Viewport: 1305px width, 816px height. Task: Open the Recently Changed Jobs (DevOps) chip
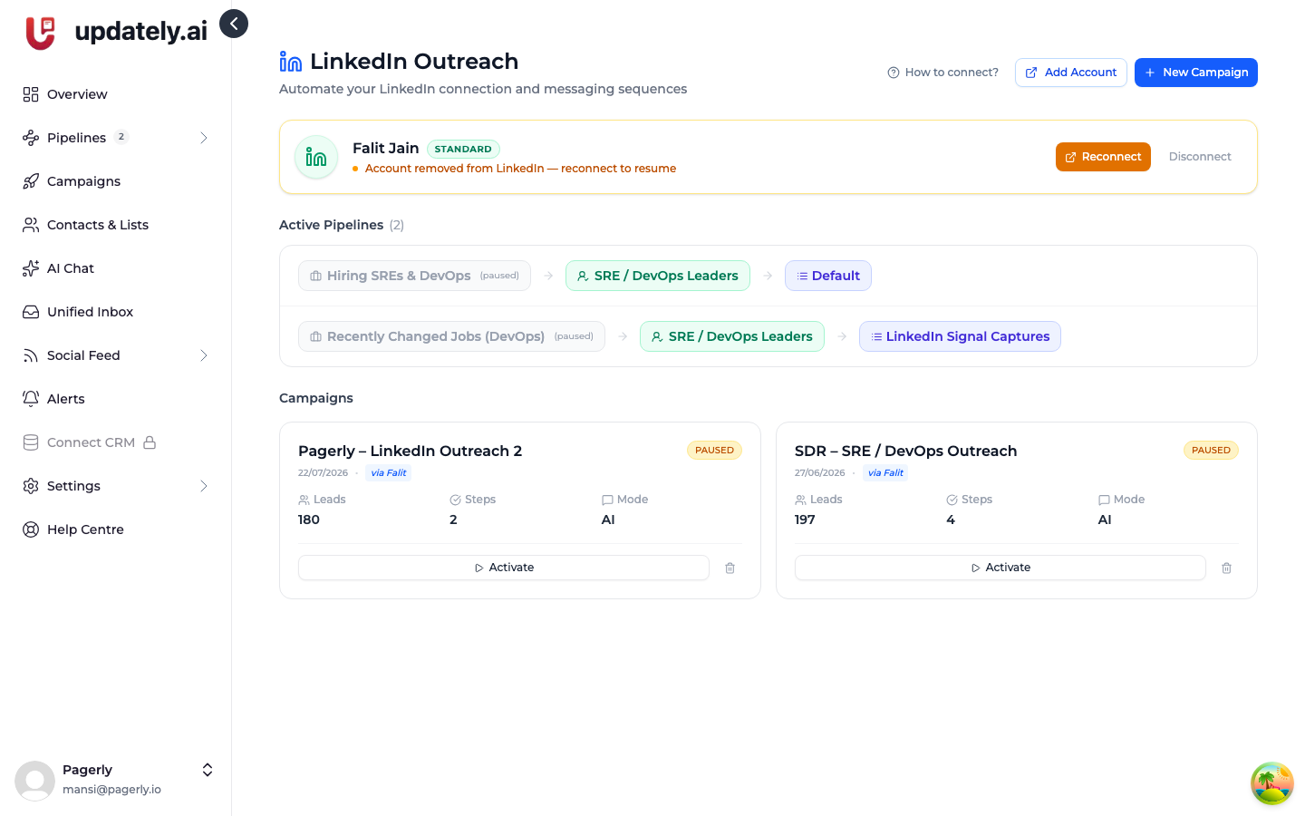(451, 336)
